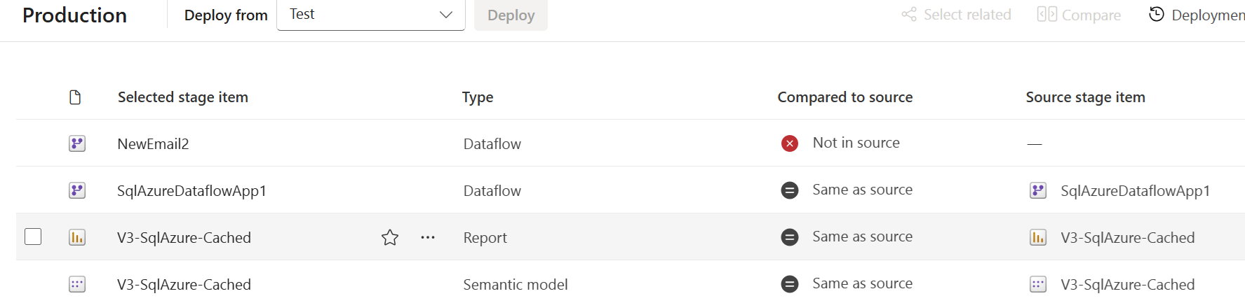The height and width of the screenshot is (303, 1245).
Task: Click the source stage report icon
Action: pos(1038,237)
